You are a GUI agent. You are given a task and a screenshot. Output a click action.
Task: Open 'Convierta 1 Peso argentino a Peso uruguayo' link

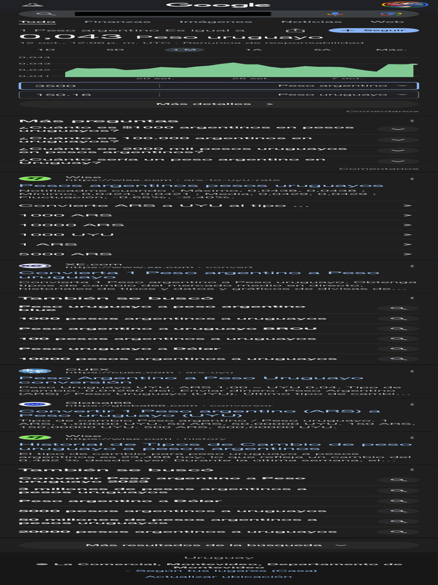point(199,275)
